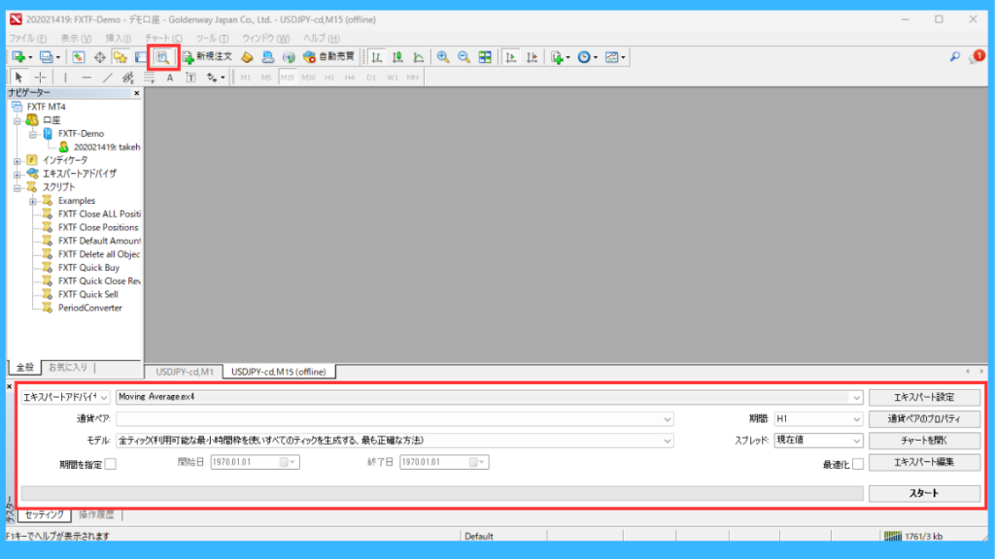Open the Strategy Tester toolbar icon
Screen dimensions: 995x559
pos(163,57)
